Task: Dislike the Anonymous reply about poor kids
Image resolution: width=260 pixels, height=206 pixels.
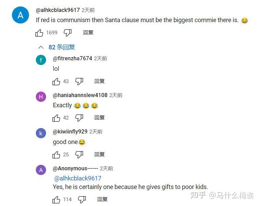Action: click(x=82, y=200)
